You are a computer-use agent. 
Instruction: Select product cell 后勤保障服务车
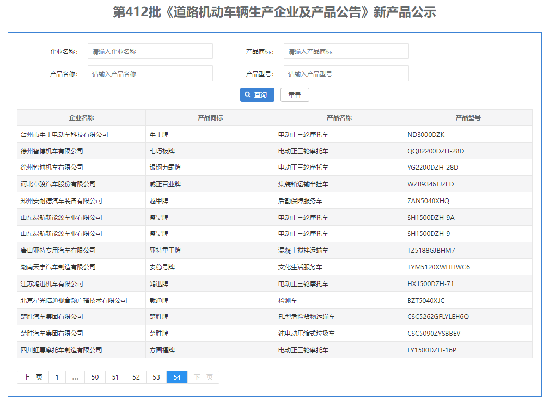pos(339,201)
